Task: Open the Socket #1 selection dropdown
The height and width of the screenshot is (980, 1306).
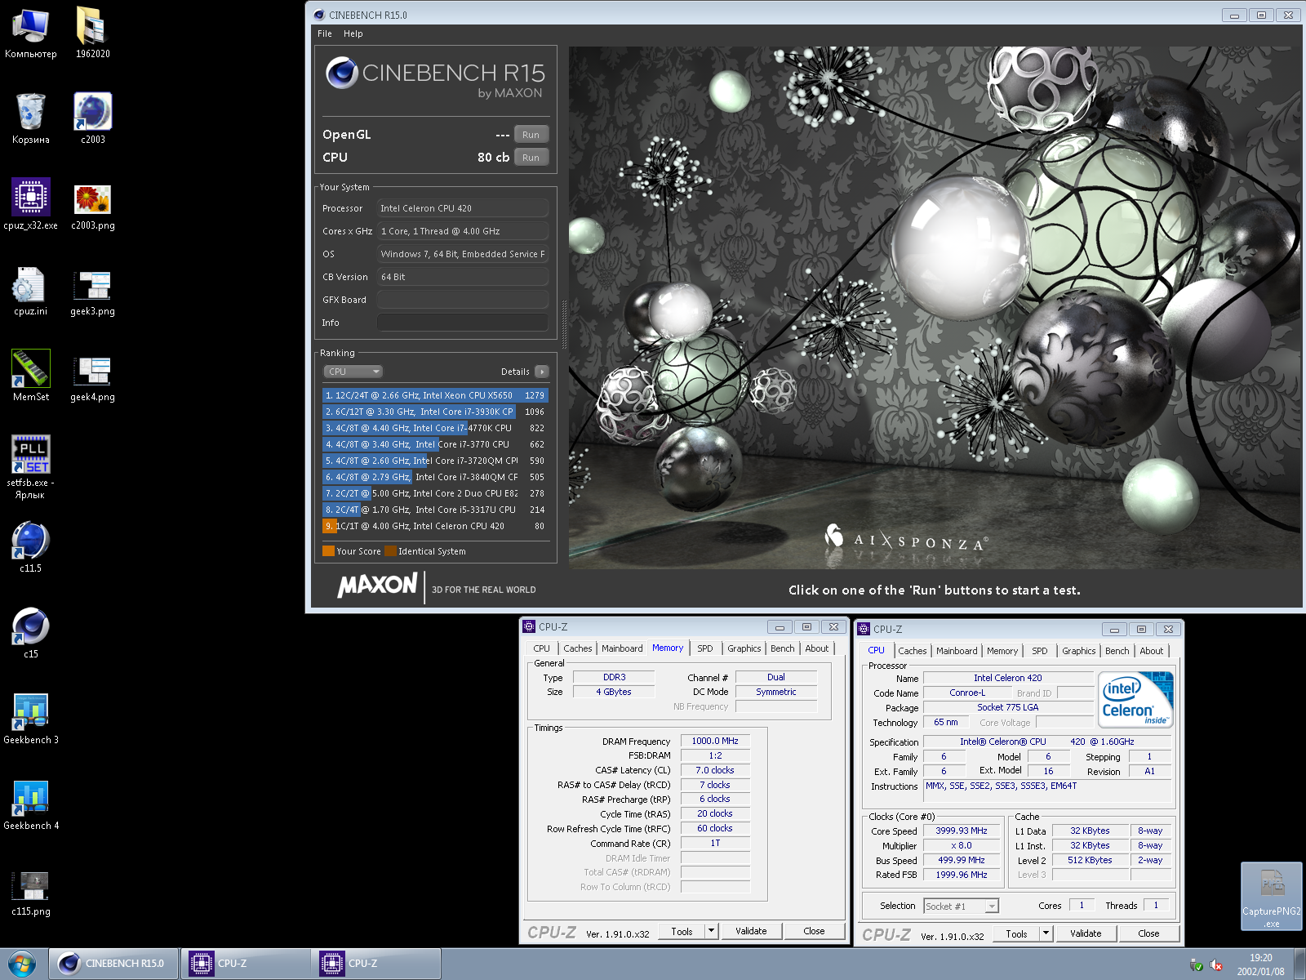Action: pyautogui.click(x=961, y=906)
